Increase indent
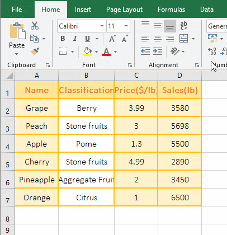 tap(158, 51)
